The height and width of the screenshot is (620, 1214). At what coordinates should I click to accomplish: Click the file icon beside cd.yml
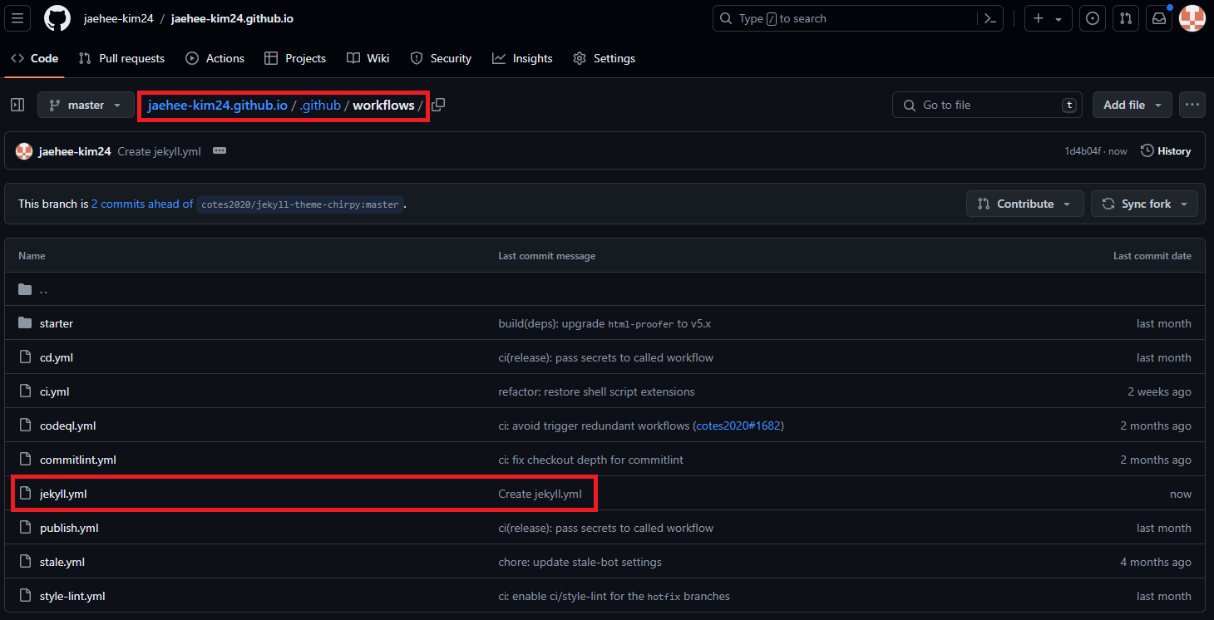pyautogui.click(x=25, y=357)
